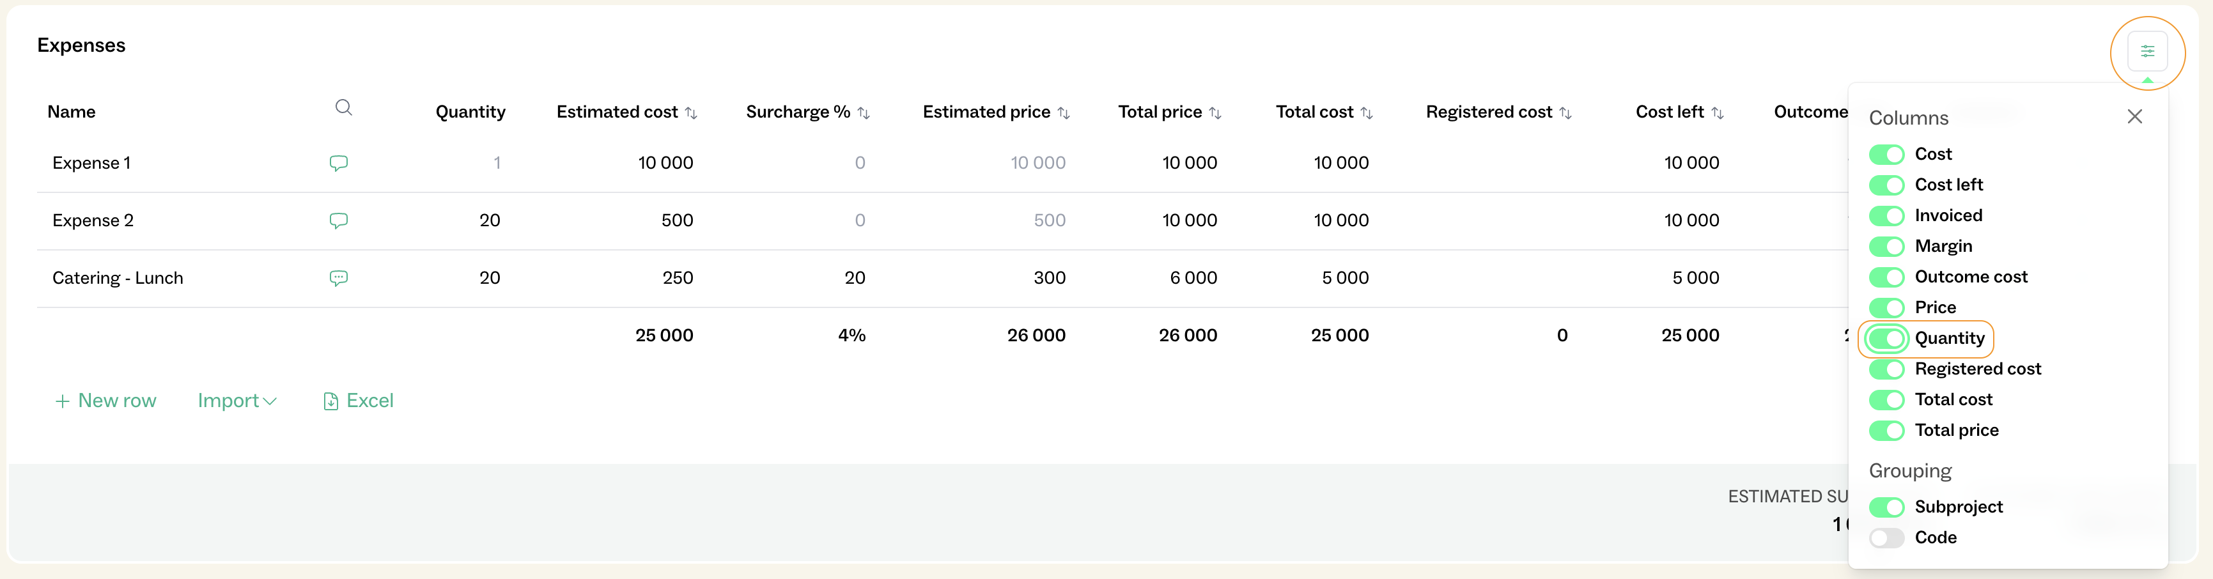Turn off Subproject grouping
2213x579 pixels.
point(1886,507)
